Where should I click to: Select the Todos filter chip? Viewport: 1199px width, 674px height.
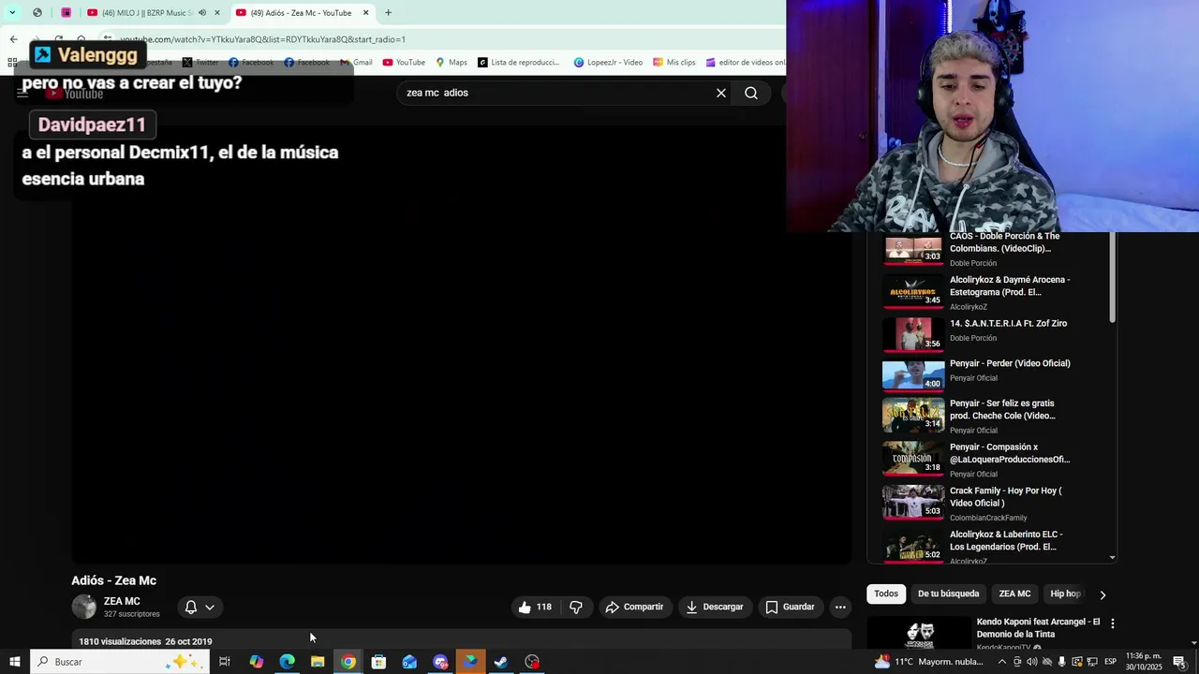coord(886,593)
